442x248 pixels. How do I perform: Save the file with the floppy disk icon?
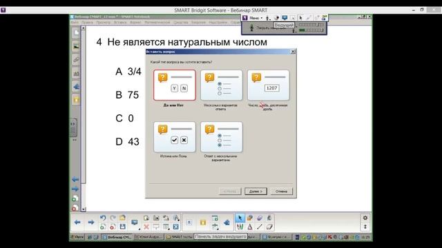point(122,227)
